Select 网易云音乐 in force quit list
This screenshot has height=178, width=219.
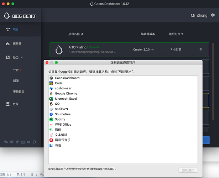tap(123, 140)
